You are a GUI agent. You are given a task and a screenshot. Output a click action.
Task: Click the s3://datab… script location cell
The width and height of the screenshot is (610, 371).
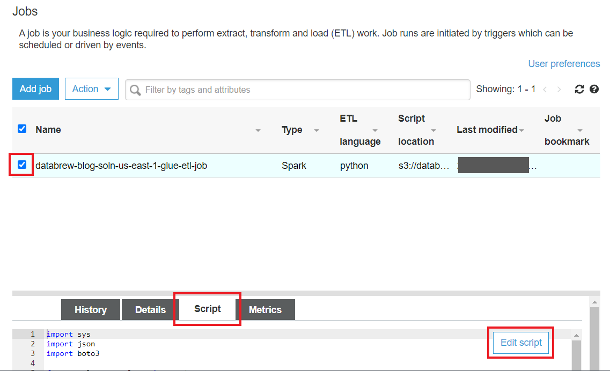[424, 166]
